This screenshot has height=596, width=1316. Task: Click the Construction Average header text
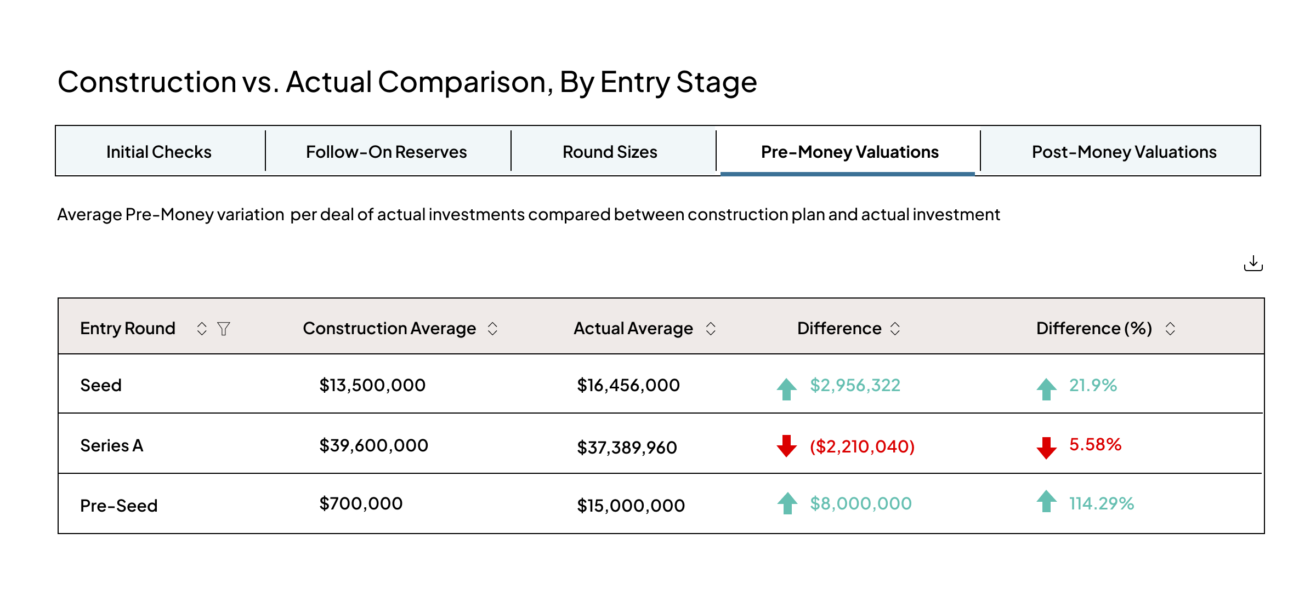(x=389, y=329)
